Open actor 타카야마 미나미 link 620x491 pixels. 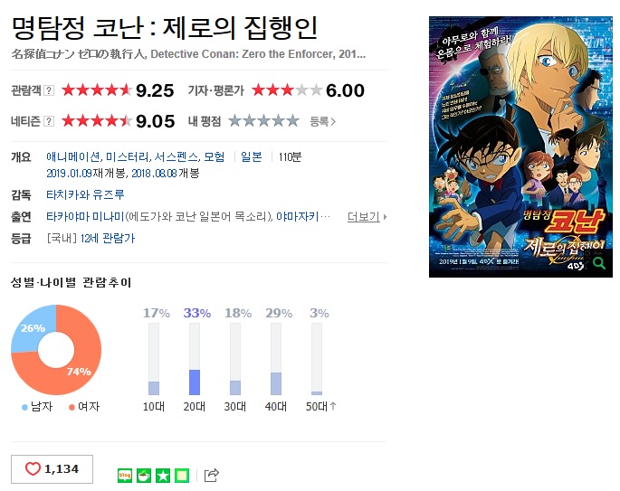[x=85, y=216]
